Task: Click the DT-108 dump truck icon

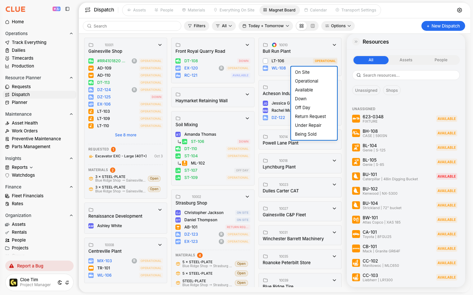Action: pos(178,61)
